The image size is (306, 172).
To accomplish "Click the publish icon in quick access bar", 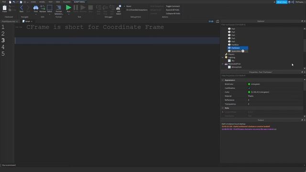I will (x=21, y=2).
